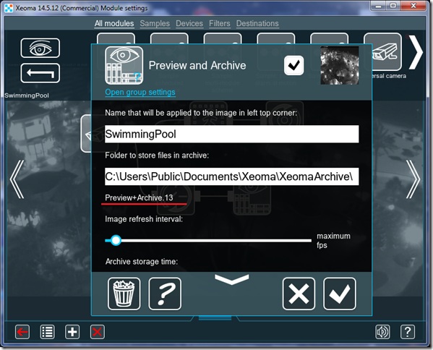Minimize the Xeoma window
The image size is (433, 350).
[x=378, y=6]
